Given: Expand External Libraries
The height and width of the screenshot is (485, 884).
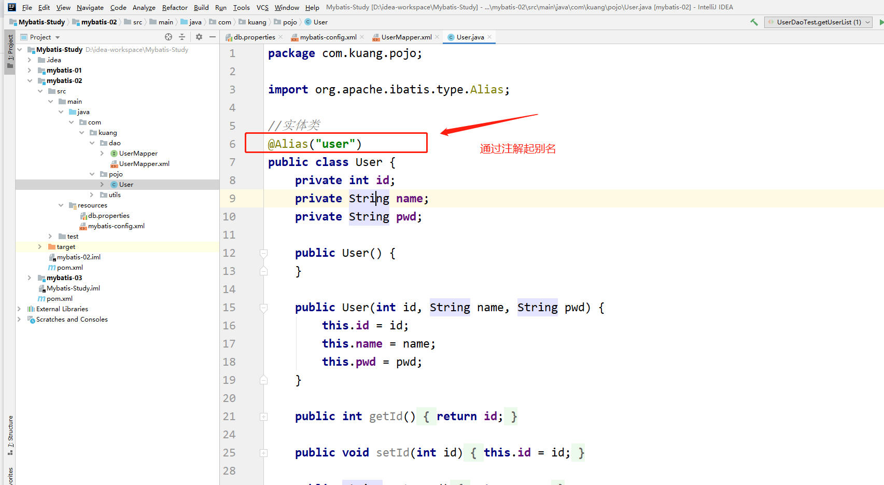Looking at the screenshot, I should (x=19, y=309).
